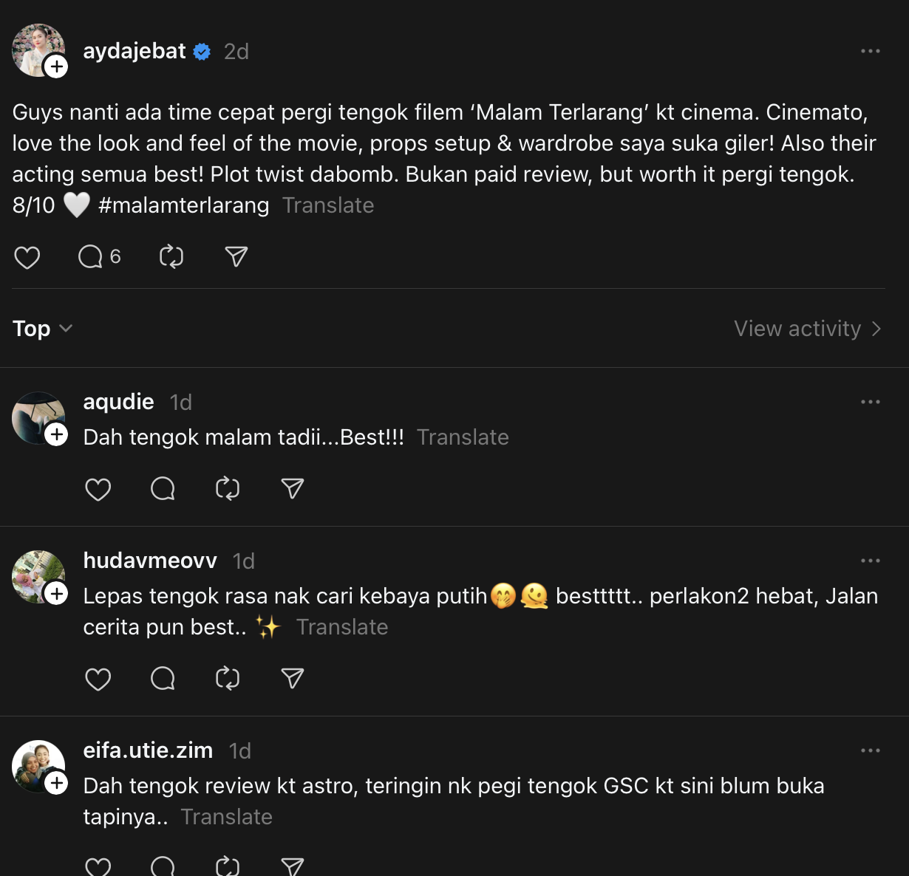Screen dimensions: 909x876
Task: Open more options on aqudie's reply
Action: 870,402
